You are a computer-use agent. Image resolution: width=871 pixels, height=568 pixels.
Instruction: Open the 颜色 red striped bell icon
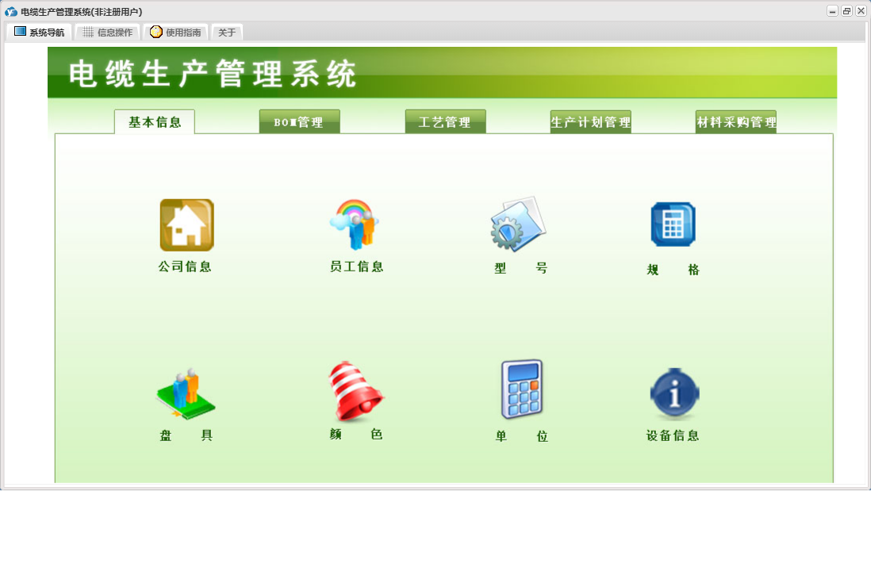tap(355, 391)
